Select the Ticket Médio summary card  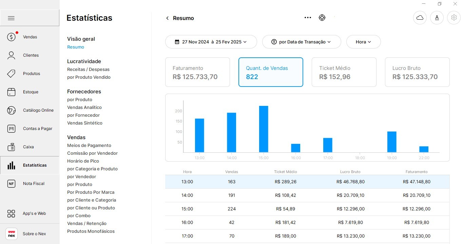point(344,72)
